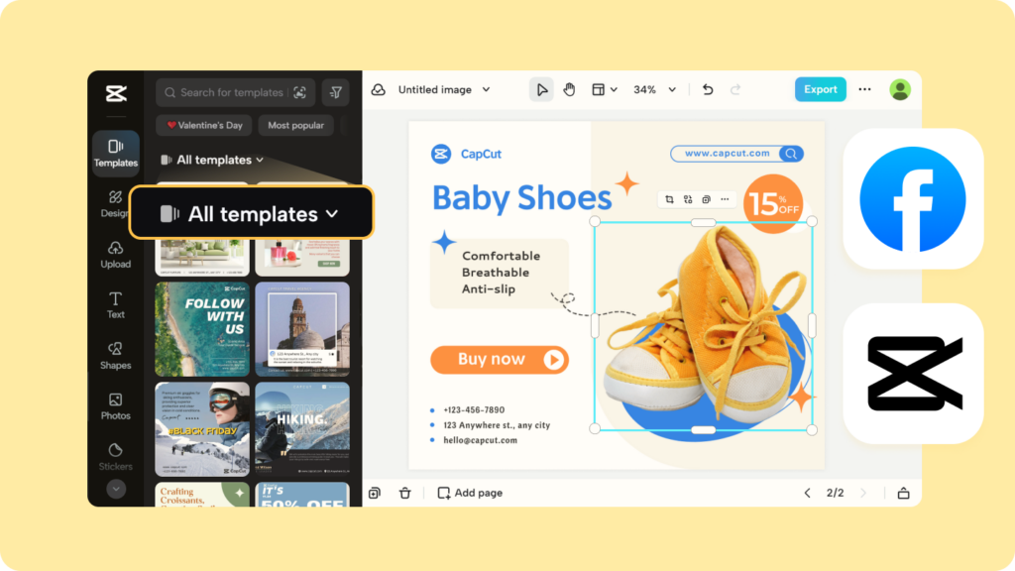This screenshot has width=1015, height=571.
Task: Click Add page button
Action: [470, 493]
